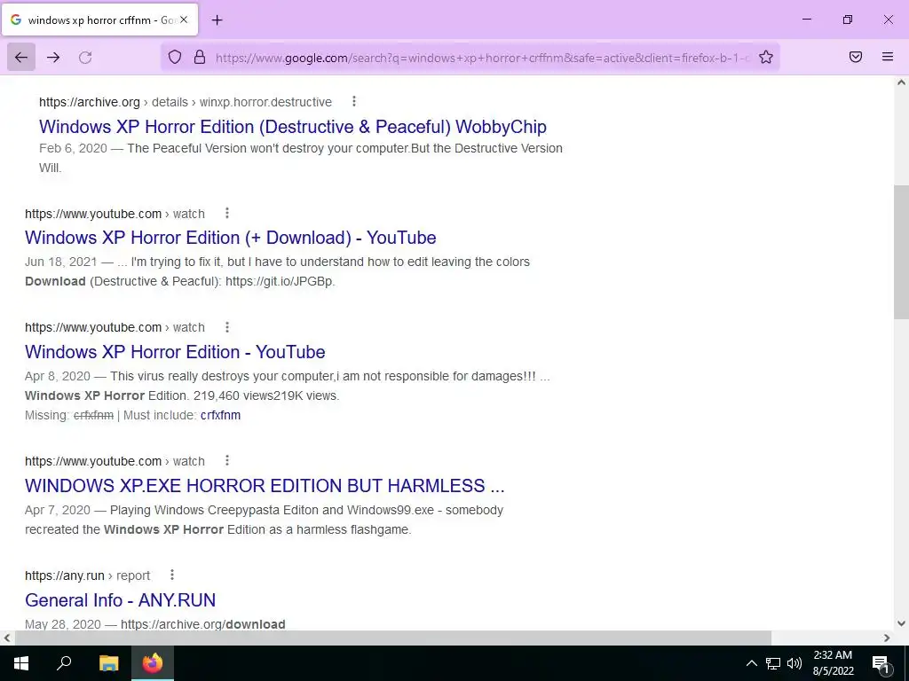909x681 pixels.
Task: Open Windows taskbar search magnifier
Action: tap(64, 663)
